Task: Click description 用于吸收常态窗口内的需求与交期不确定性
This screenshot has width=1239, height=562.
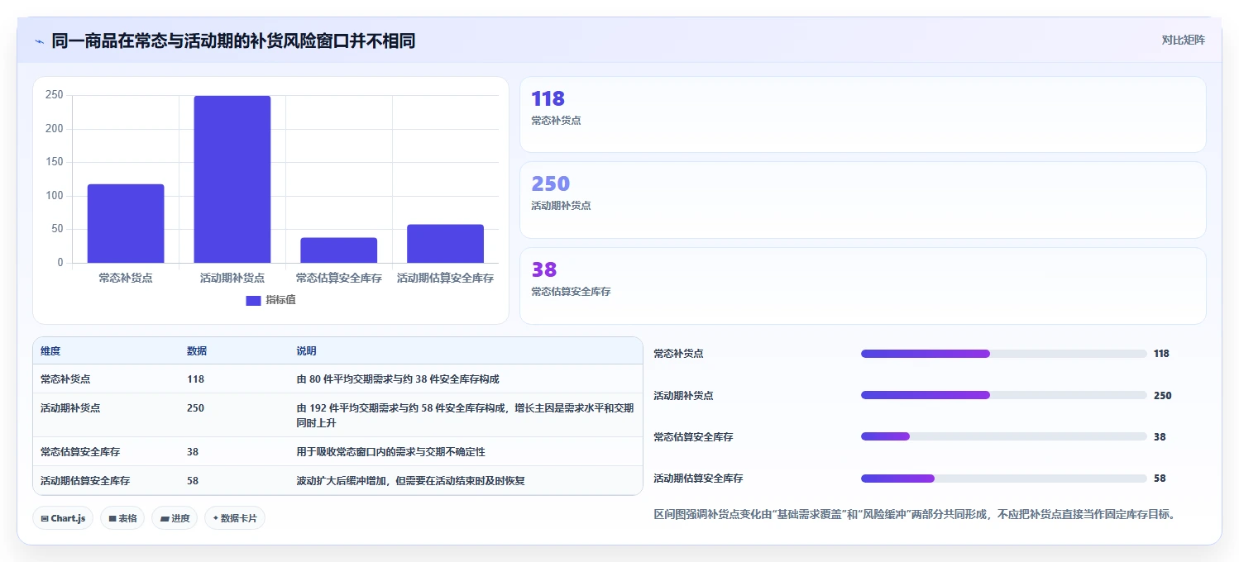Action: pos(391,452)
